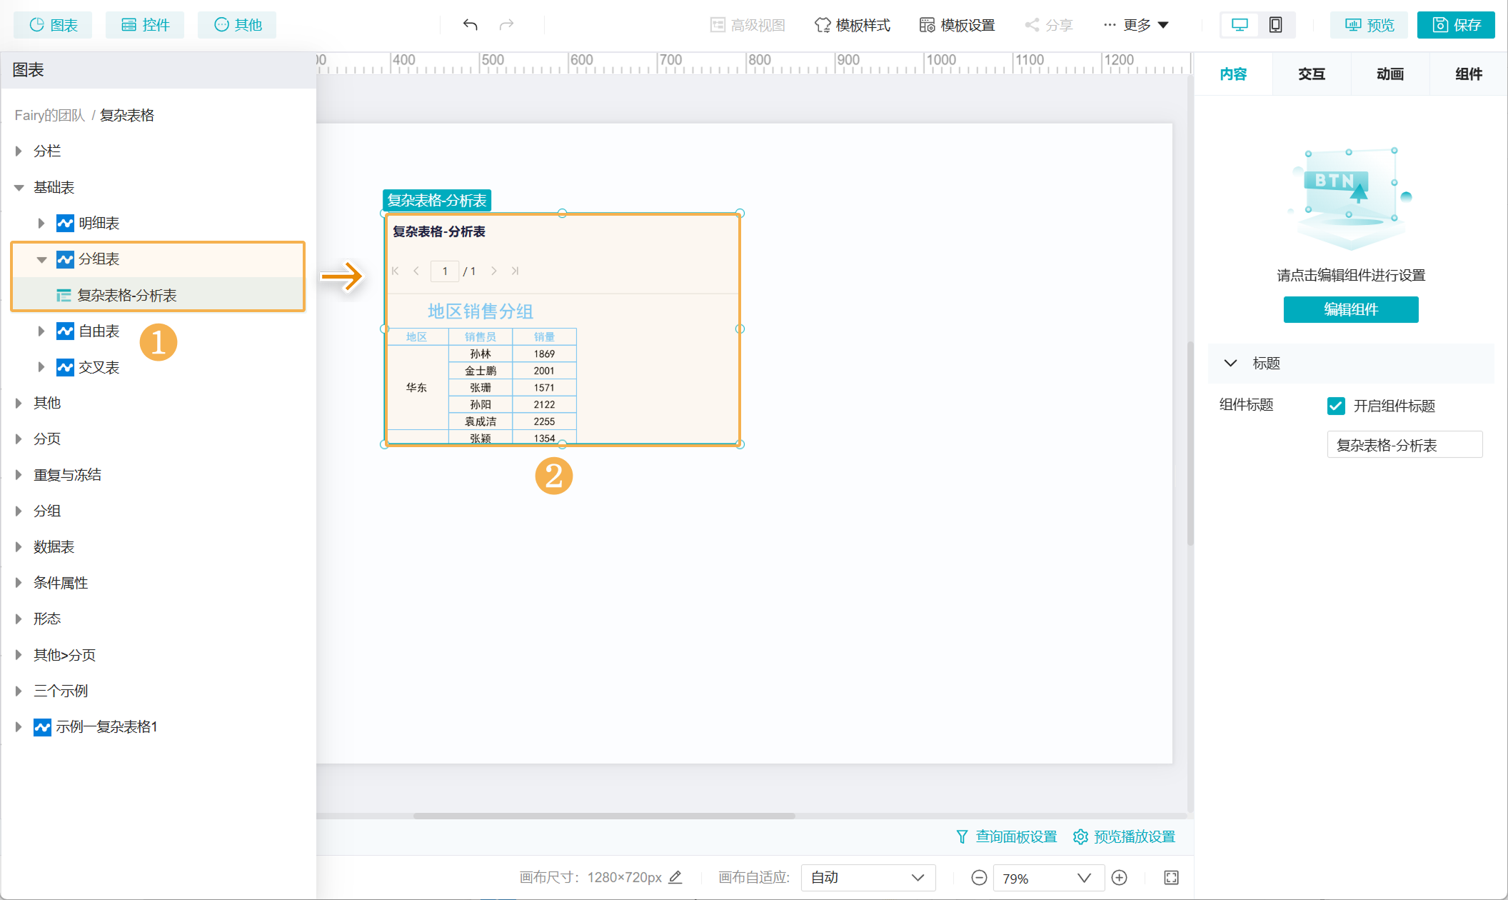Collapse the 分组表 tree node

pyautogui.click(x=41, y=259)
